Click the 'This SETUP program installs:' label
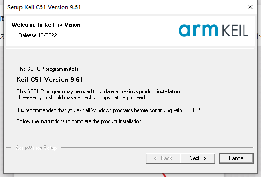This screenshot has height=177, width=261. tap(48, 69)
